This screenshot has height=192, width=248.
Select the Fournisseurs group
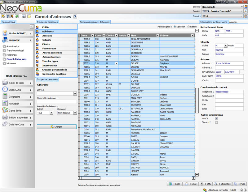click(56, 49)
